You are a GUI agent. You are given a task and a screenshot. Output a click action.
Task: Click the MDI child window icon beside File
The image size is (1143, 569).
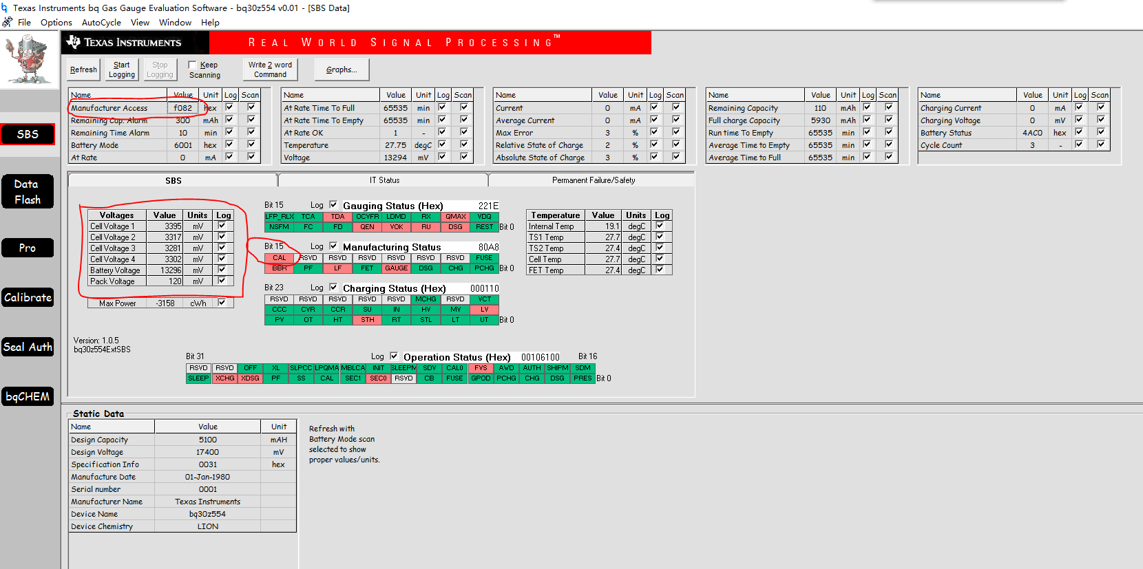coord(7,22)
